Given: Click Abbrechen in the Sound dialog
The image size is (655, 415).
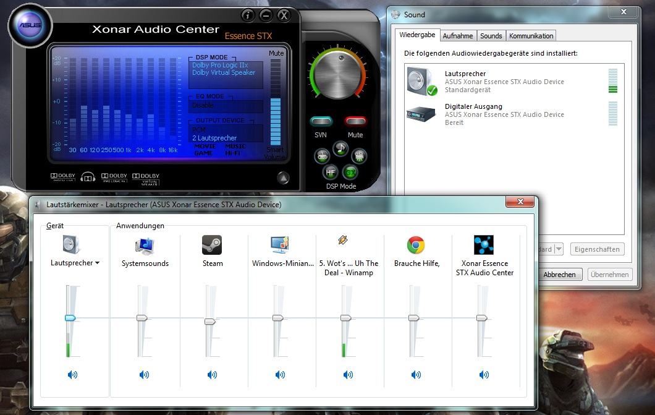Looking at the screenshot, I should [559, 275].
